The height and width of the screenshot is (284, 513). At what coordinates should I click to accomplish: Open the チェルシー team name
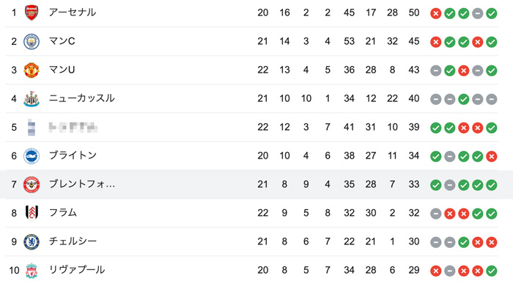click(x=73, y=241)
